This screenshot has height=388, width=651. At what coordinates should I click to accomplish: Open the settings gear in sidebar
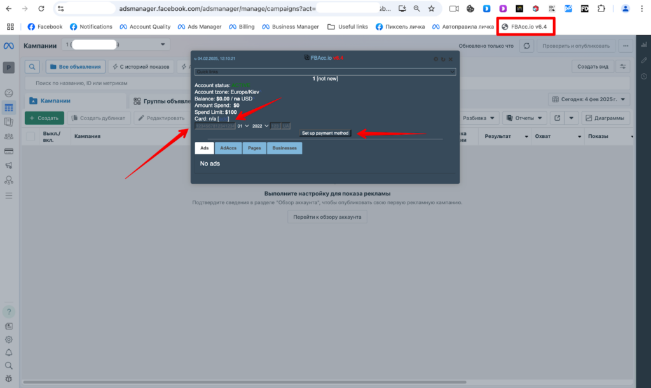tap(9, 340)
